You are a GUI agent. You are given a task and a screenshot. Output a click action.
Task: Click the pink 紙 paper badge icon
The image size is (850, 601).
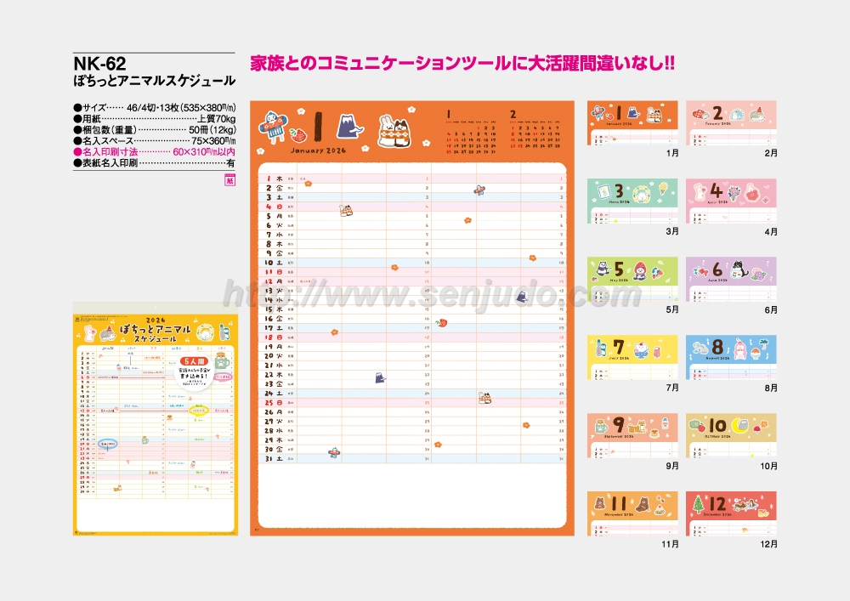229,178
